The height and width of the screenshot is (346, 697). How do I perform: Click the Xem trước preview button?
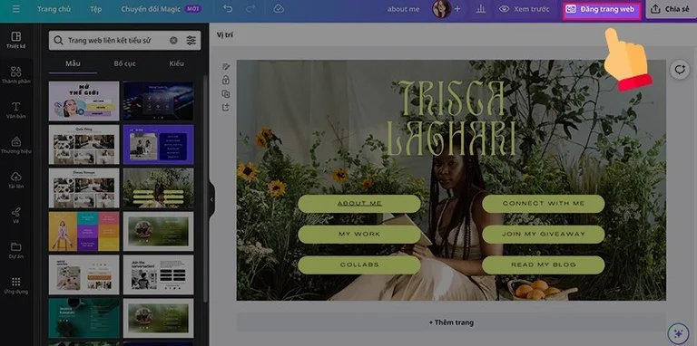(524, 9)
